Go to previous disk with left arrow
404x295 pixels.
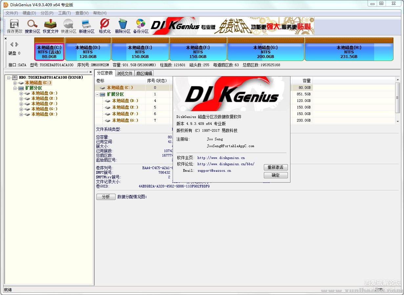pos(12,45)
